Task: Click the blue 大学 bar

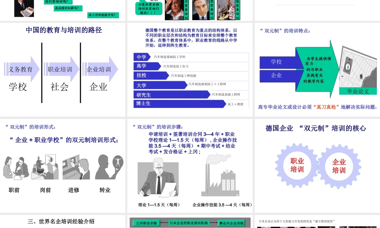Action: pyautogui.click(x=160, y=85)
